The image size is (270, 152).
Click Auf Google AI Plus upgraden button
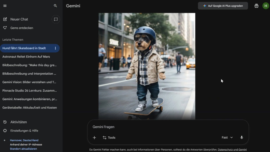click(x=223, y=6)
